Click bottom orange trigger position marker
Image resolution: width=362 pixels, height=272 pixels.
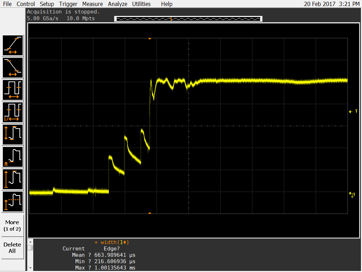150,213
